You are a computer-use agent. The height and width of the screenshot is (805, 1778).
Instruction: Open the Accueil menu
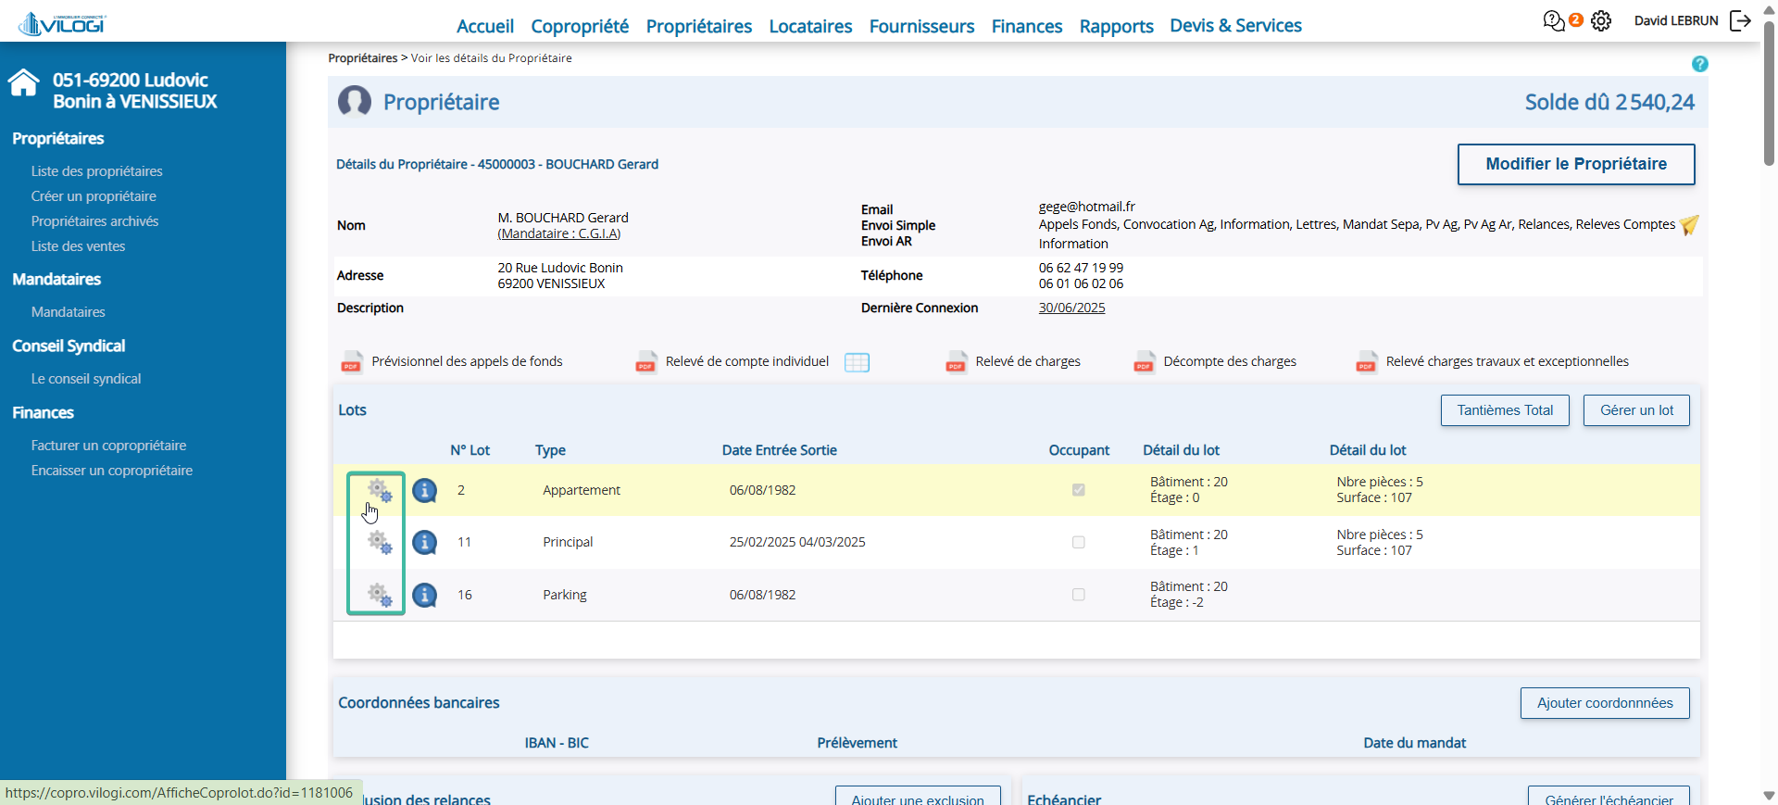pyautogui.click(x=485, y=26)
